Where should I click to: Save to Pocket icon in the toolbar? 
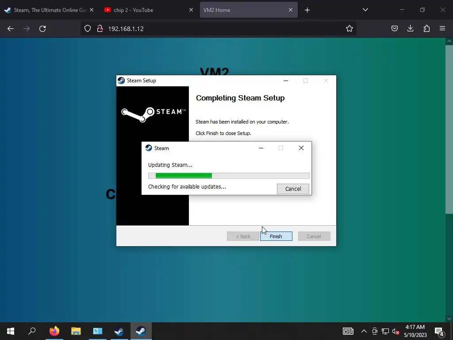(394, 28)
